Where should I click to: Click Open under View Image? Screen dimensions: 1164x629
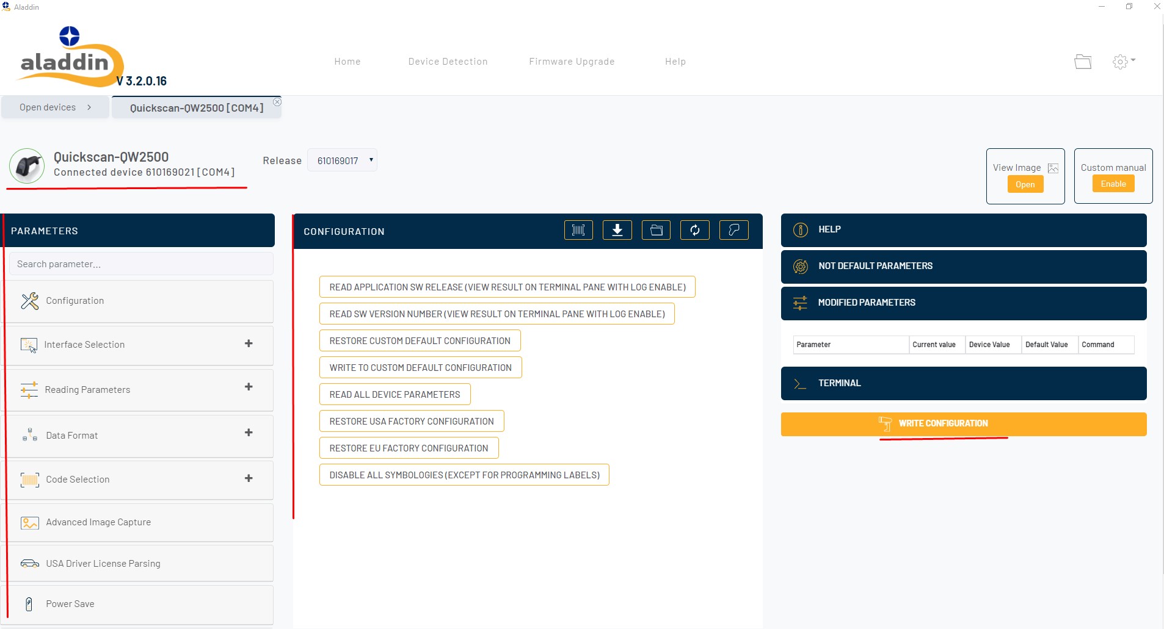point(1025,185)
